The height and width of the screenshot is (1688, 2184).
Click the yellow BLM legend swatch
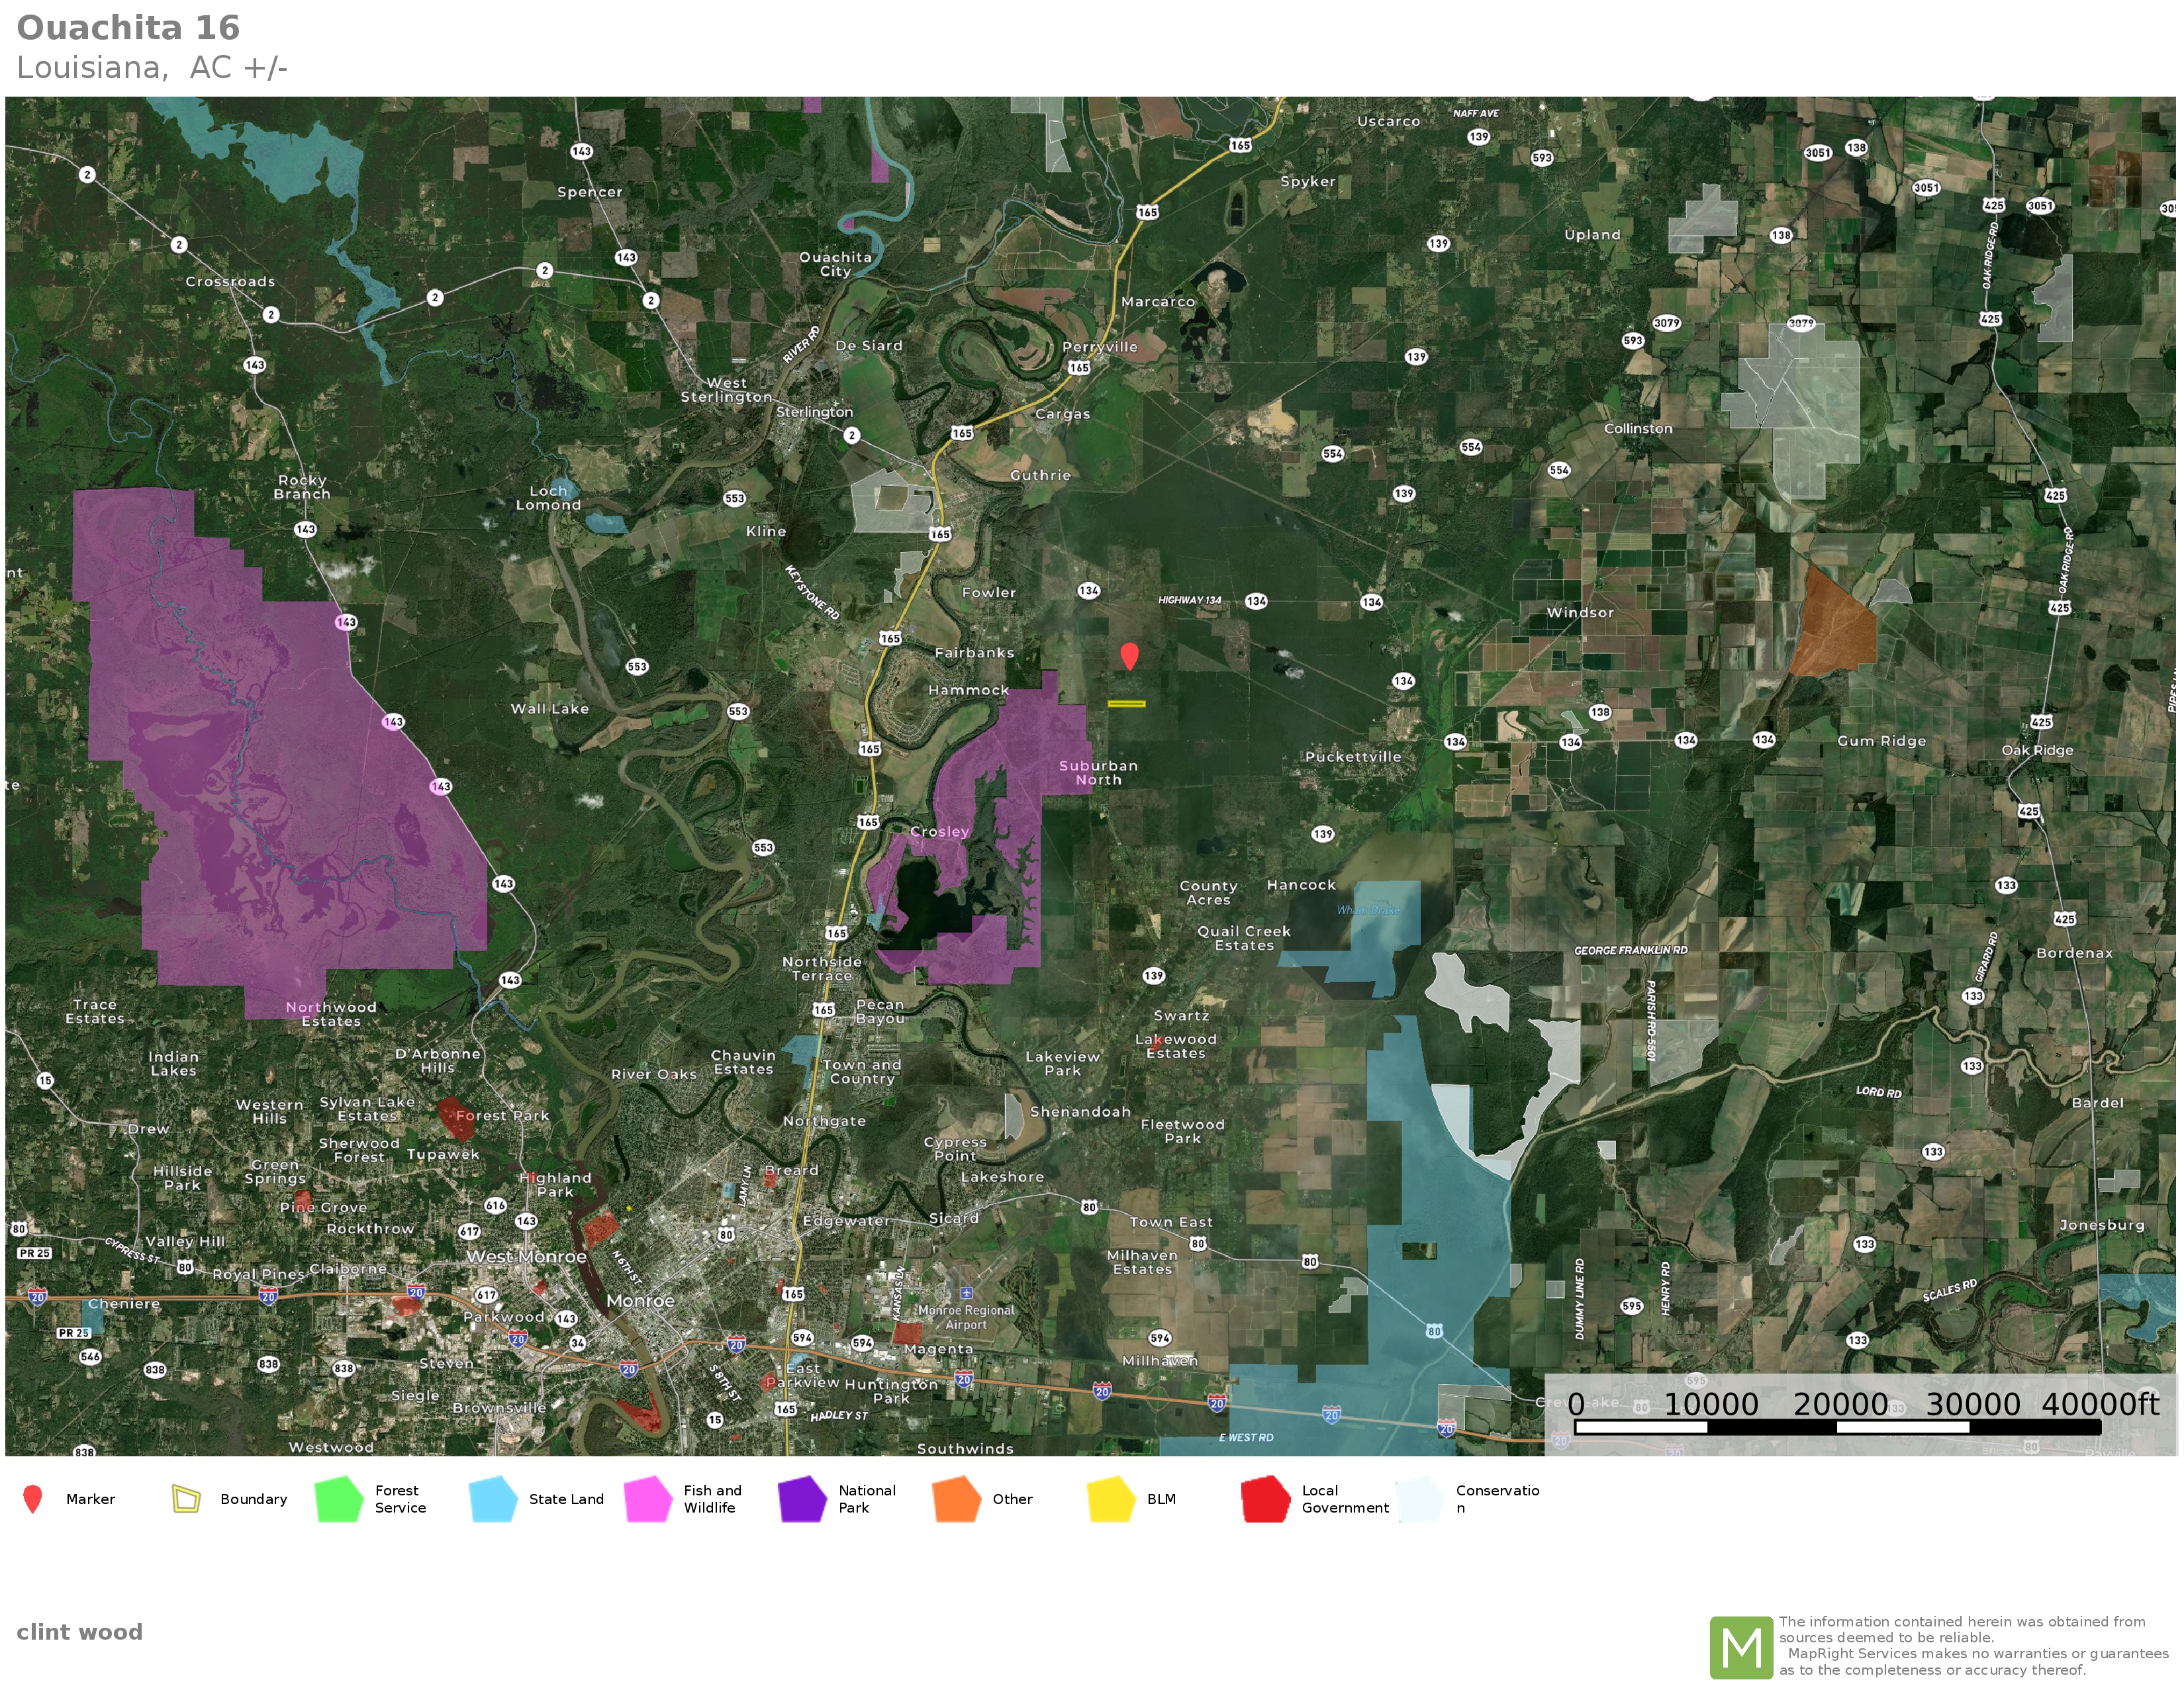[1111, 1499]
